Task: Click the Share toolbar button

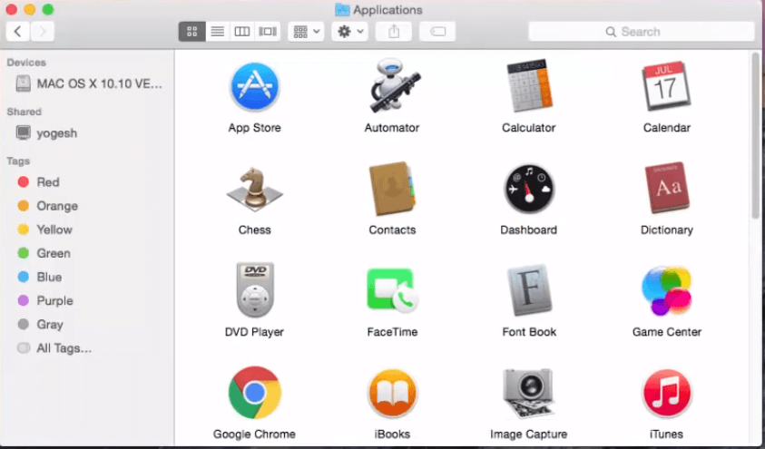Action: tap(394, 32)
